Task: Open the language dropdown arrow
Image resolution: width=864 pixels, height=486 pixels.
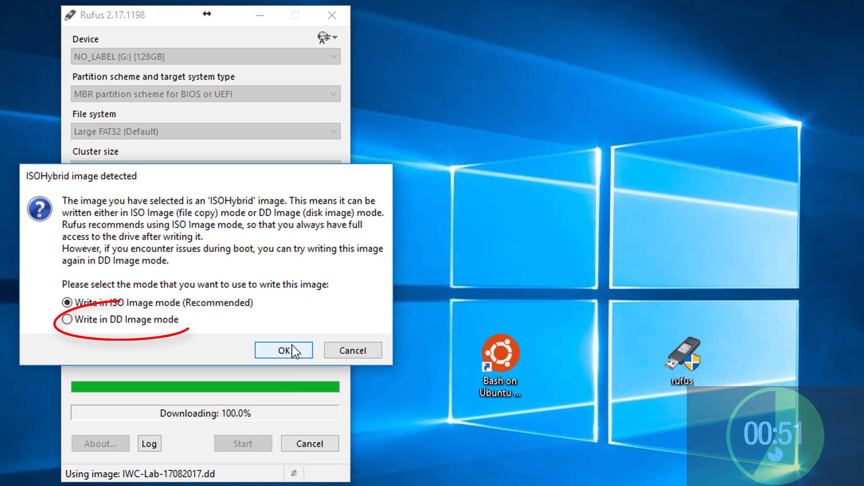Action: click(335, 37)
